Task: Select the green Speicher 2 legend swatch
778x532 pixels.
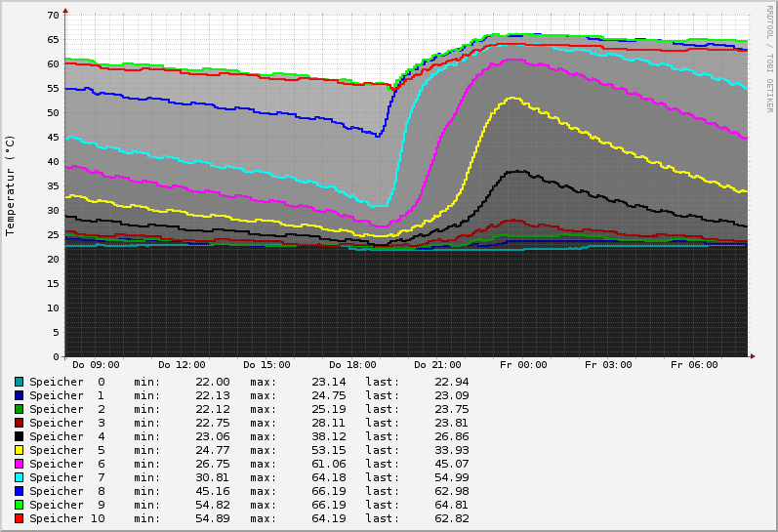Action: 19,409
